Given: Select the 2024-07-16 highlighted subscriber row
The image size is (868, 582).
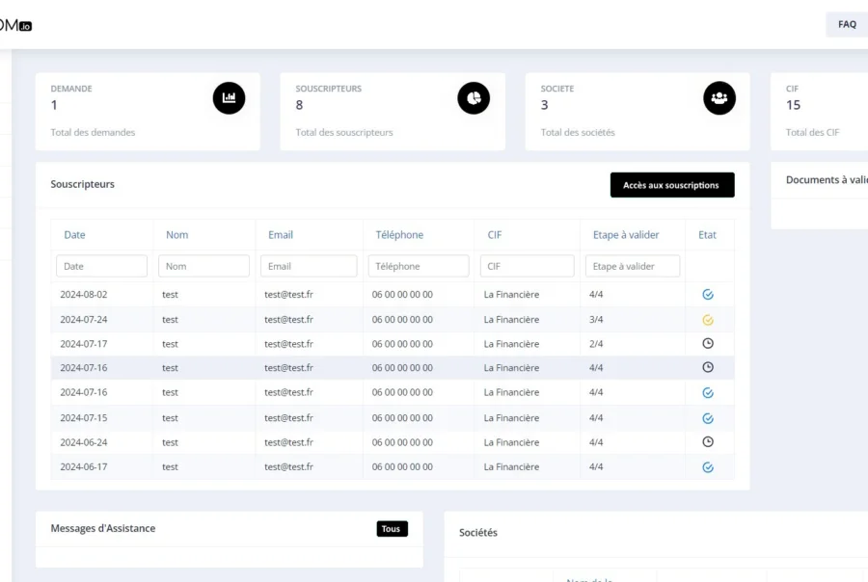Looking at the screenshot, I should pyautogui.click(x=386, y=368).
